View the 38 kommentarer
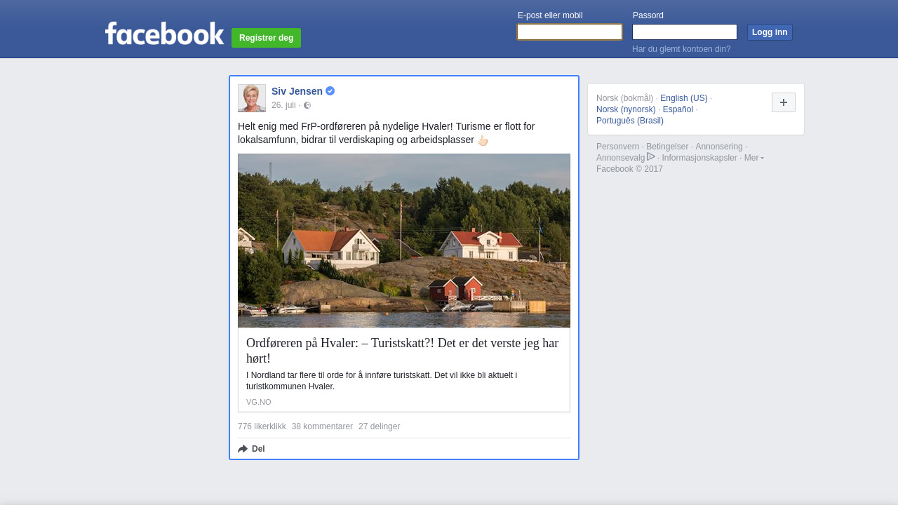898x505 pixels. point(322,426)
